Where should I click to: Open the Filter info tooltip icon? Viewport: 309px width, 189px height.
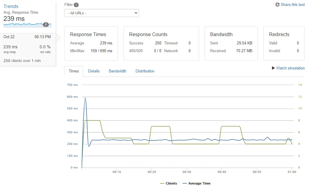click(x=77, y=5)
